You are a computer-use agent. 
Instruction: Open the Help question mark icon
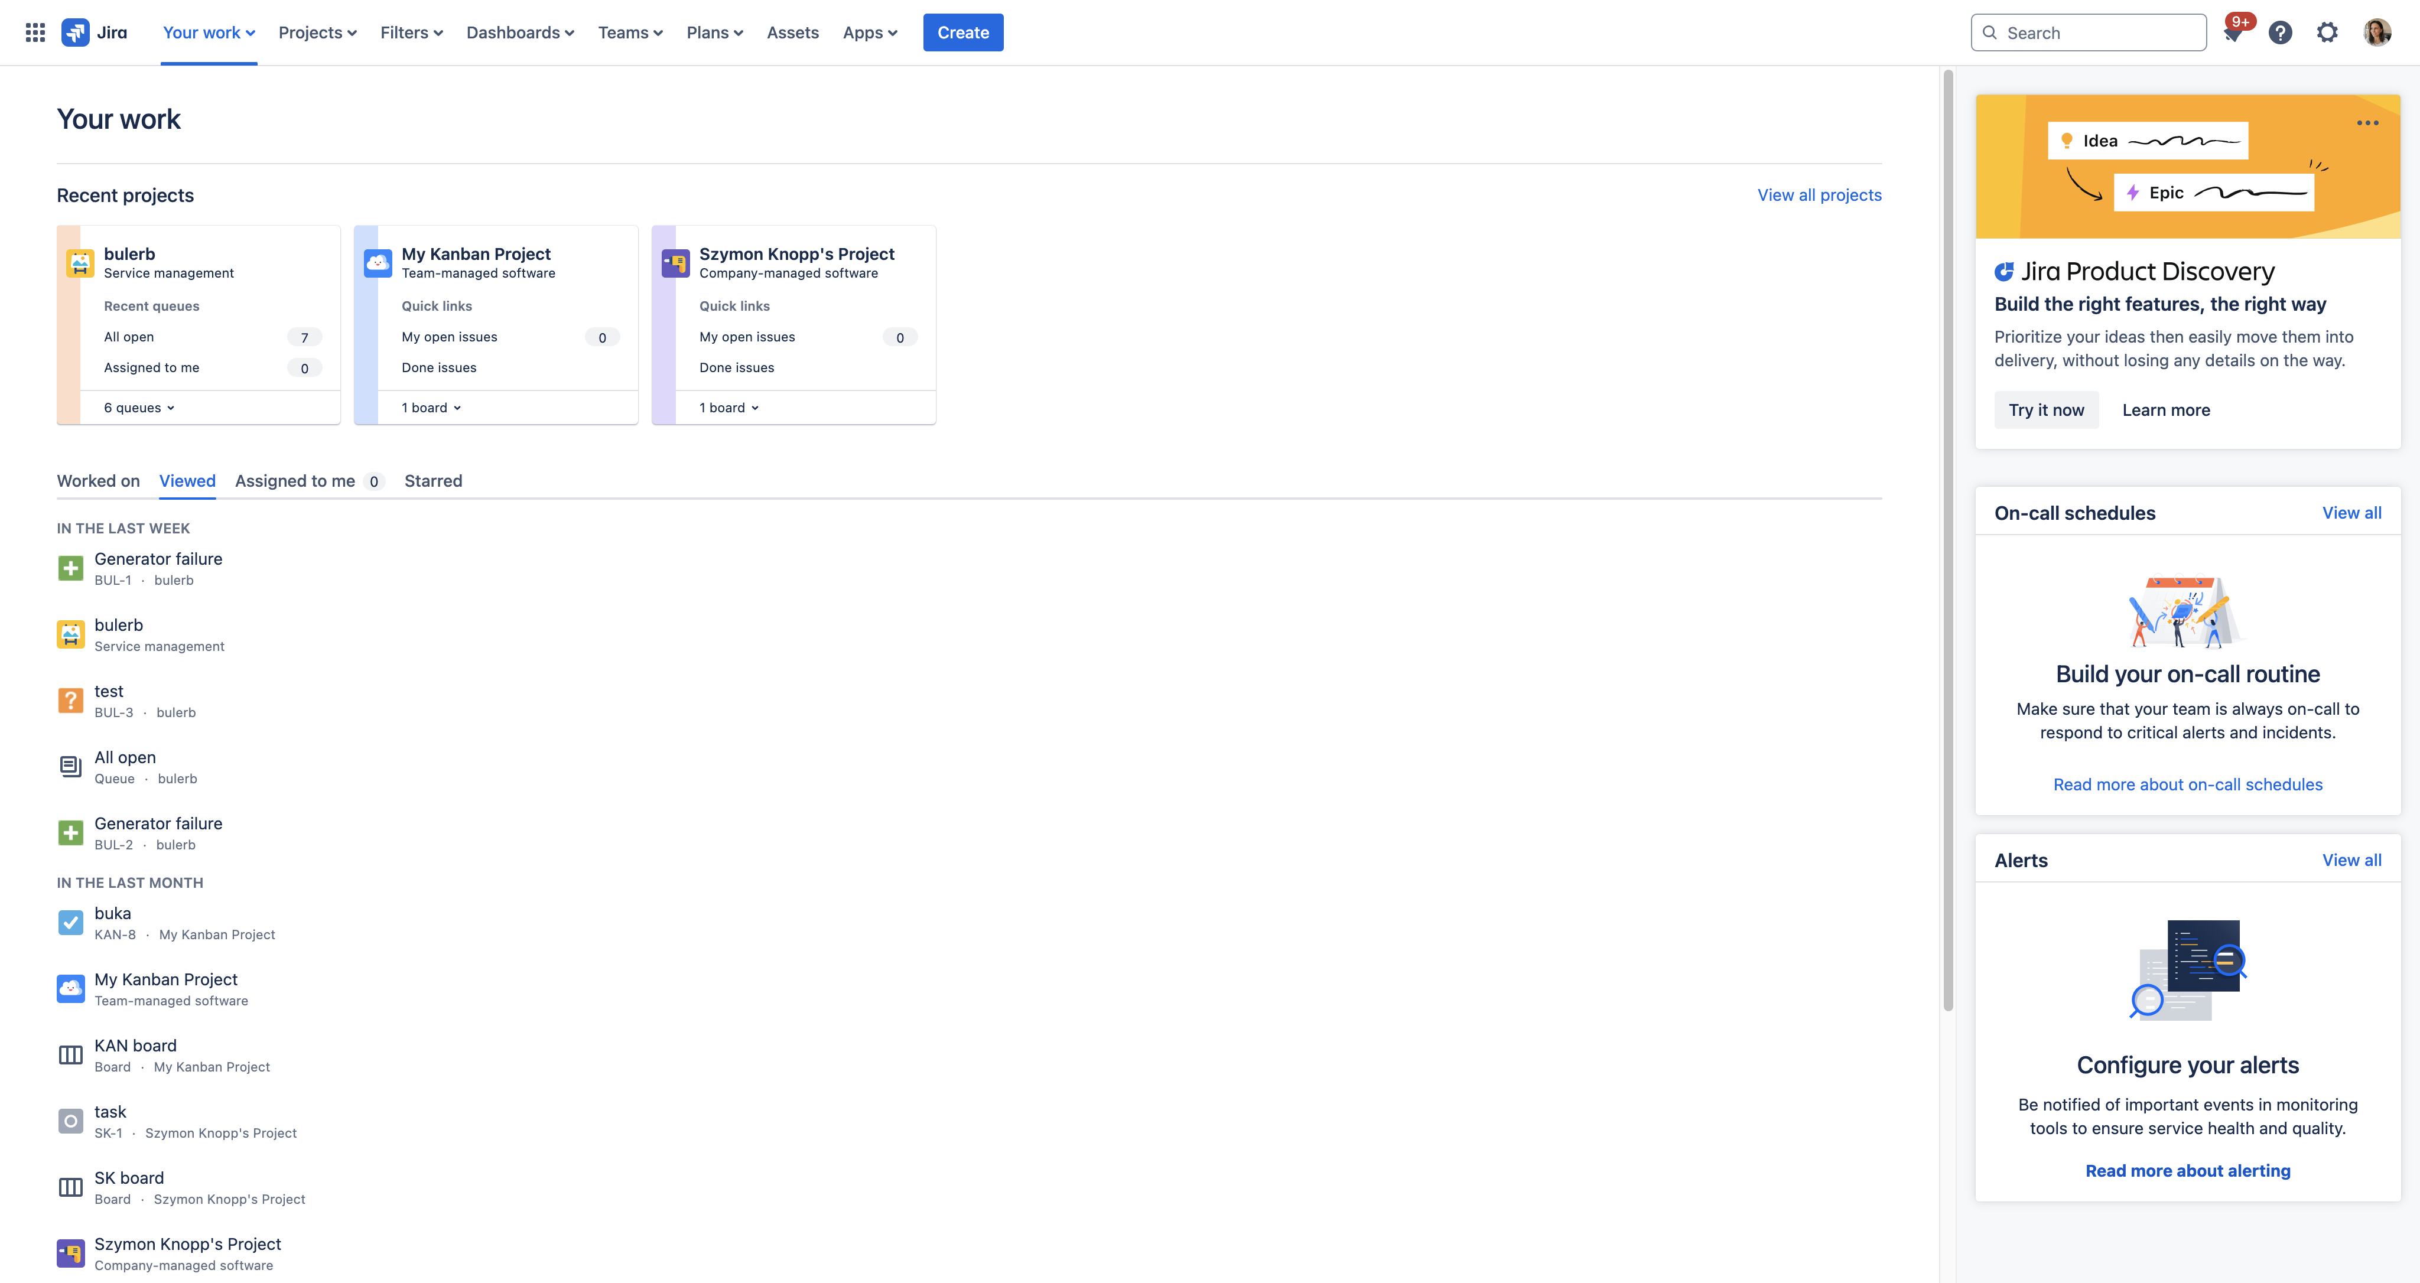click(x=2280, y=33)
